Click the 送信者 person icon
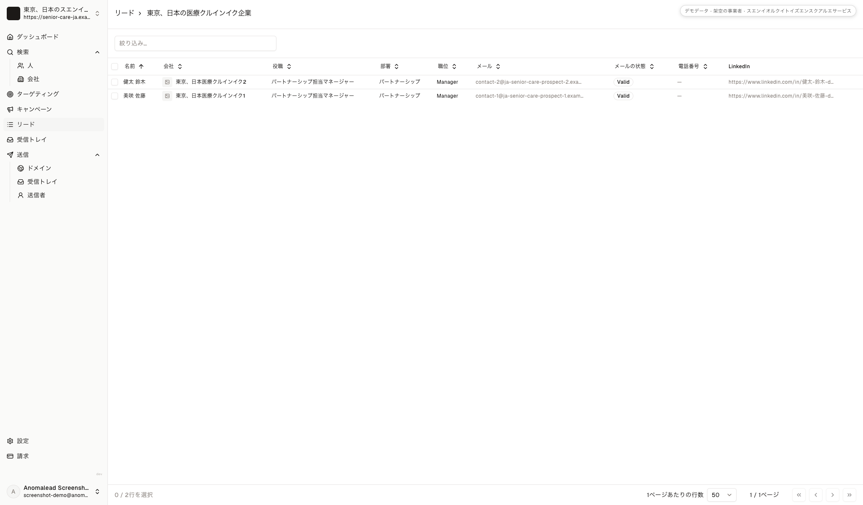 (x=21, y=195)
